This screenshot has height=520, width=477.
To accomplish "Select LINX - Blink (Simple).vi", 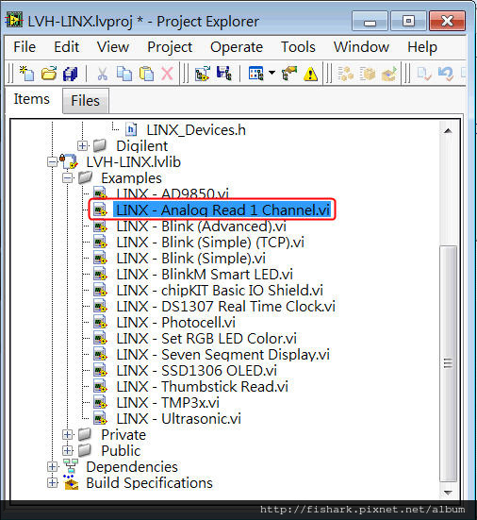I will 190,259.
